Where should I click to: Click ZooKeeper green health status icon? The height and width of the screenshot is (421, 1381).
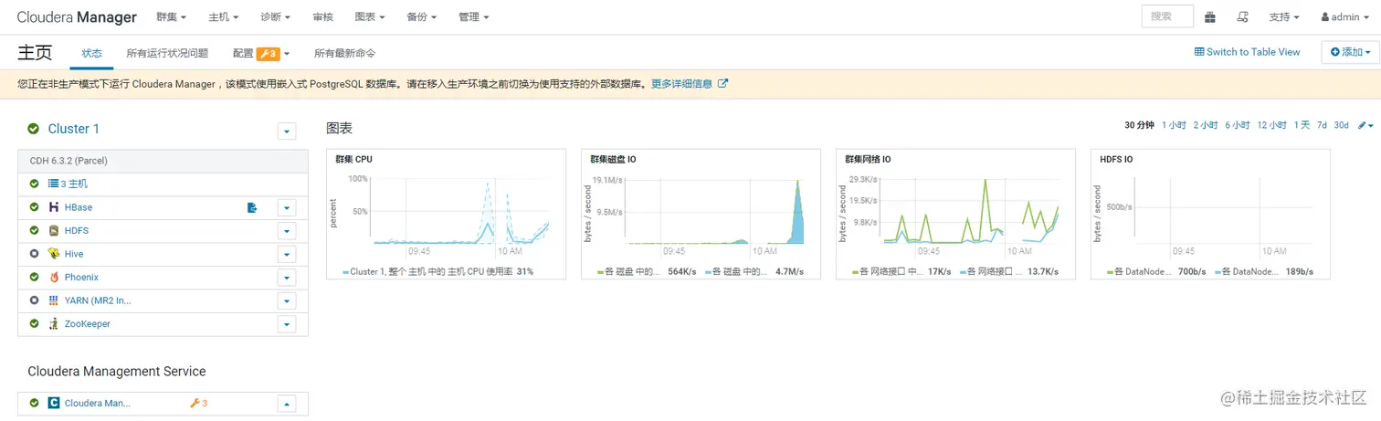34,324
